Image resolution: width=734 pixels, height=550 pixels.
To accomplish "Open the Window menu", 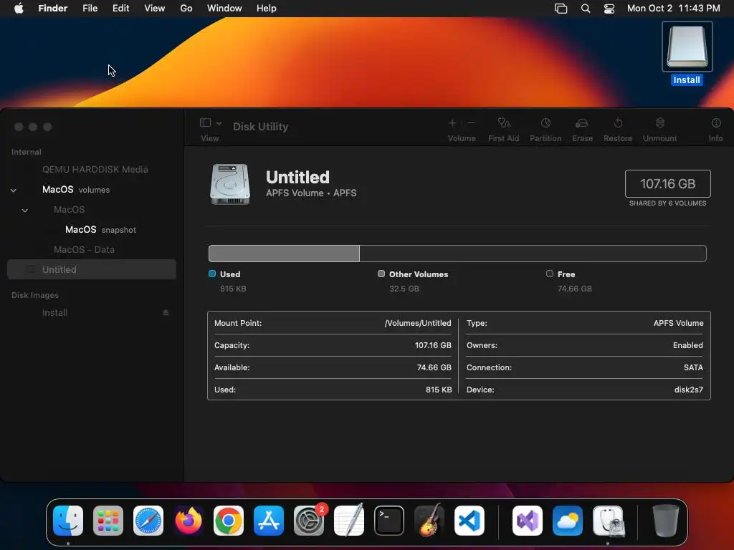I will pyautogui.click(x=224, y=9).
